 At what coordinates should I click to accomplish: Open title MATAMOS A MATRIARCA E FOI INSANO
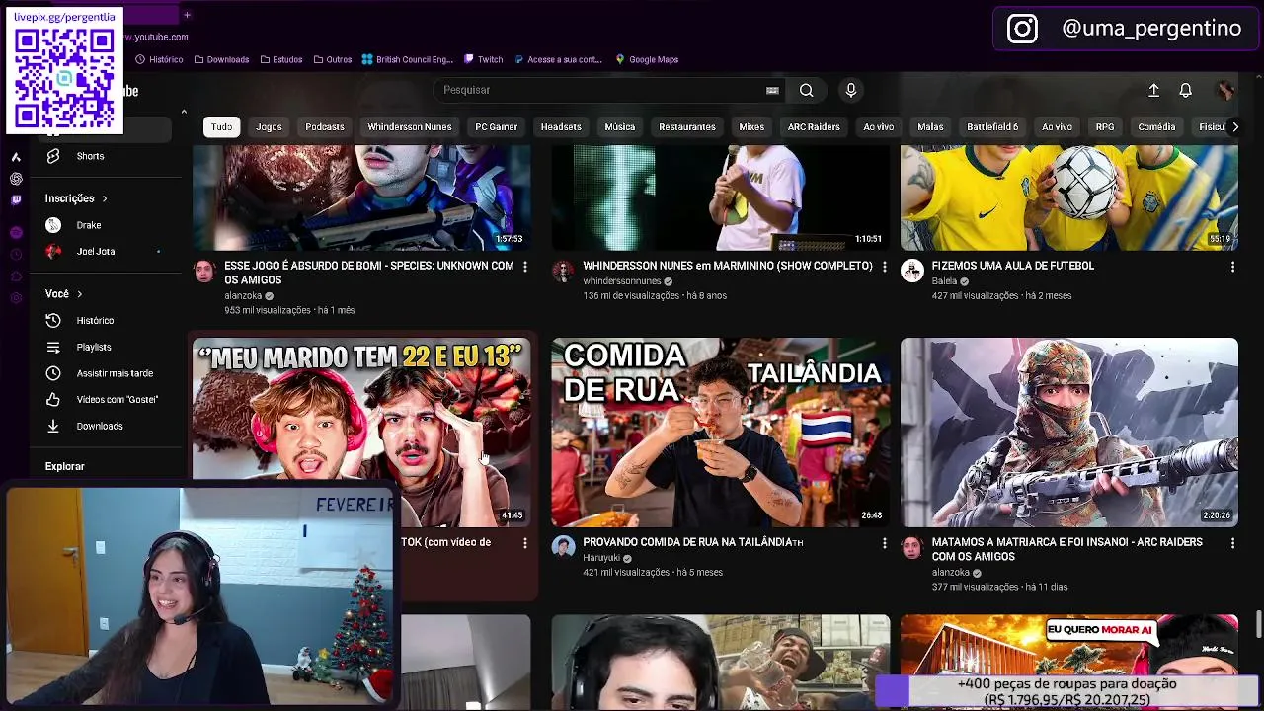(1067, 549)
